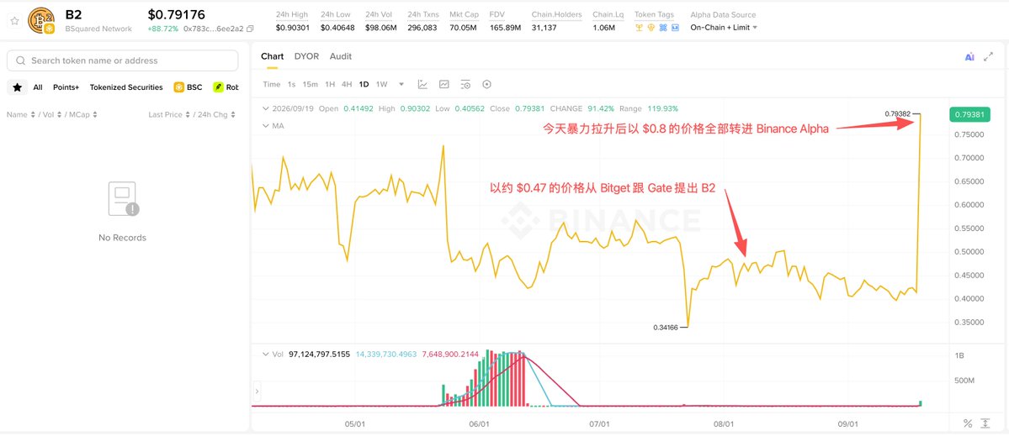The height and width of the screenshot is (436, 1009).
Task: Set chart interval to 1H
Action: point(330,84)
